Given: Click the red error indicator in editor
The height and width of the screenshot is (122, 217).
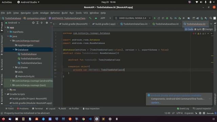Looking at the screenshot, I should coord(194,34).
